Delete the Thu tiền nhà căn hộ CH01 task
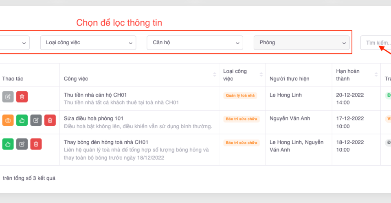391x203 pixels. point(22,97)
